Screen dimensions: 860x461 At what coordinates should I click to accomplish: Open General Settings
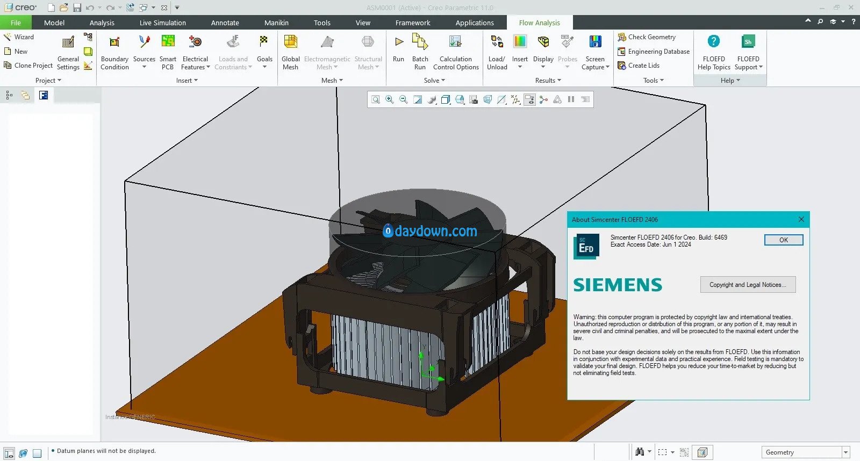[68, 53]
